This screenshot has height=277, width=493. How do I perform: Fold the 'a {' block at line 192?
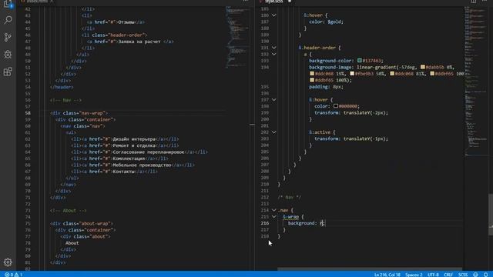pos(274,54)
